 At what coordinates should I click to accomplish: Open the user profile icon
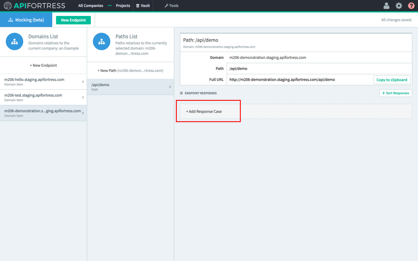386,6
